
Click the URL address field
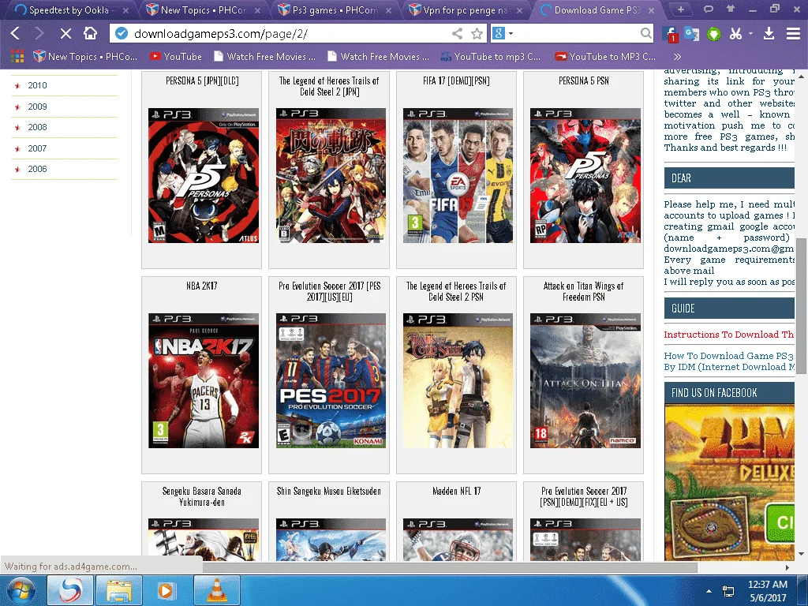point(289,33)
